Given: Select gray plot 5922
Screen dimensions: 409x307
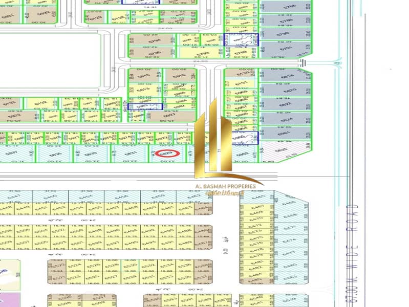Looking at the screenshot, I should pos(285,105).
